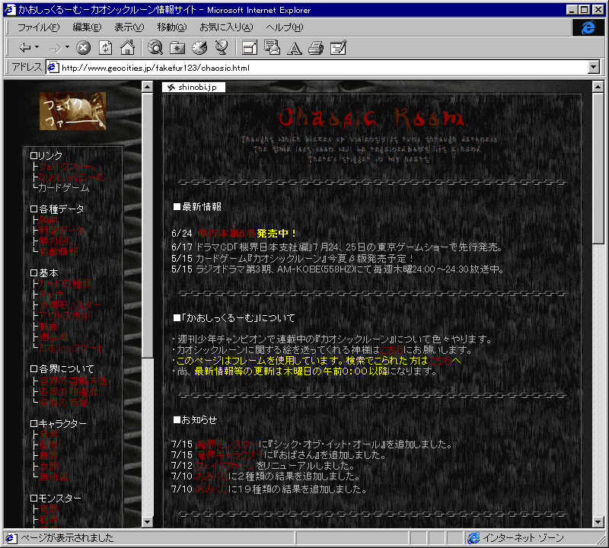
Task: Open the ヘルプ(H) menu
Action: click(284, 27)
